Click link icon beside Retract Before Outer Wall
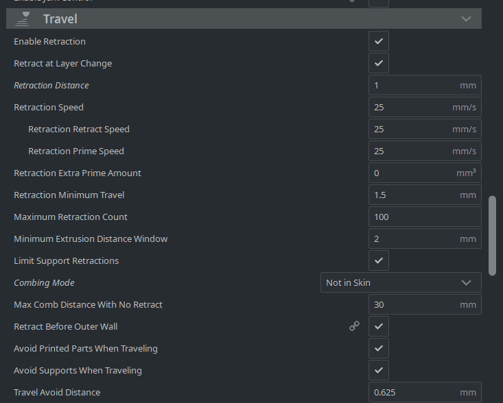This screenshot has width=503, height=403. coord(354,326)
